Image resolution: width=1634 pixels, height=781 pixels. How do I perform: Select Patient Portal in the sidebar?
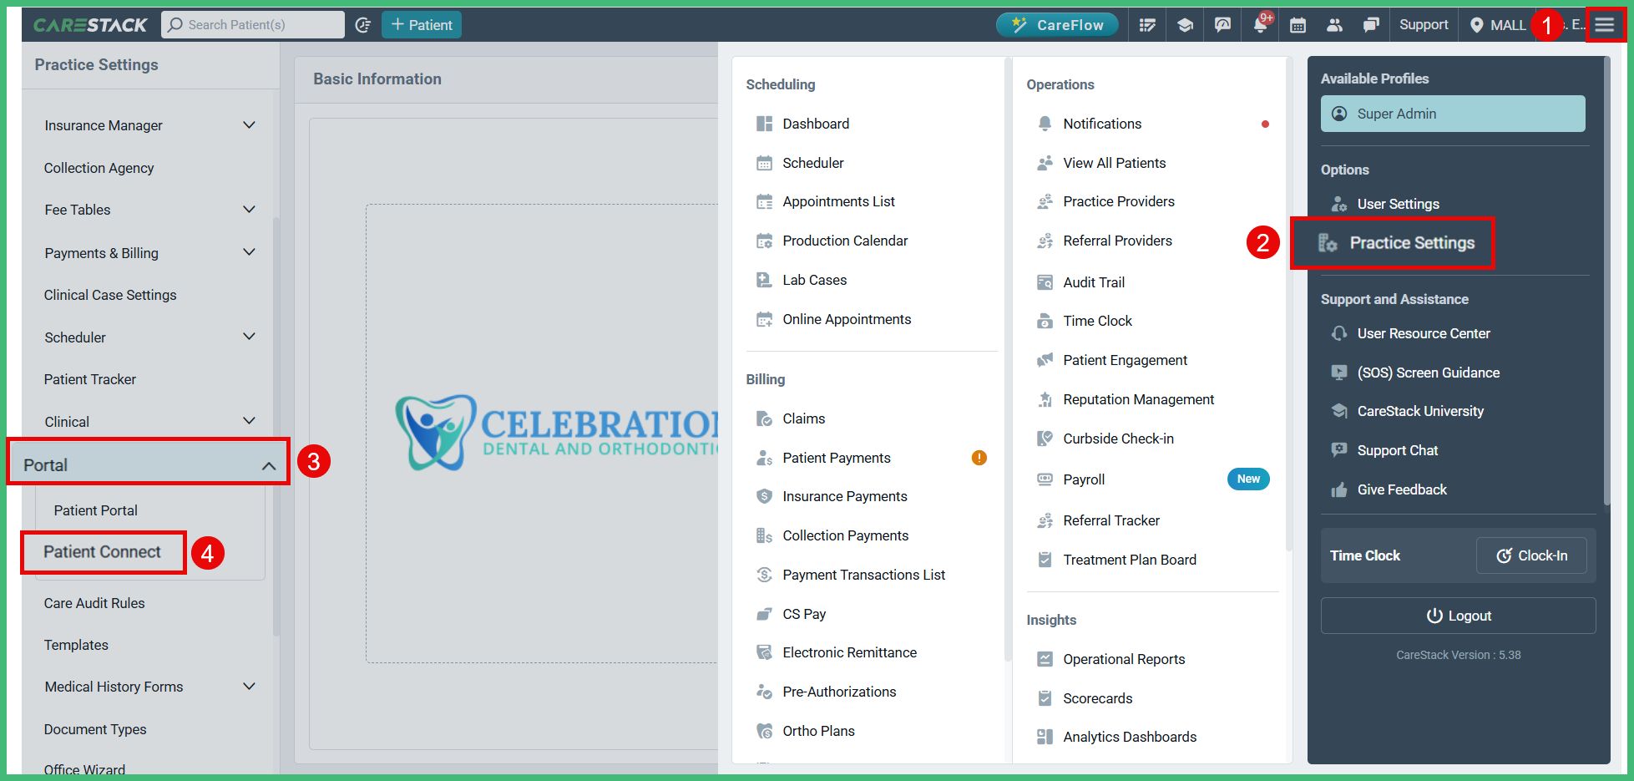click(x=95, y=510)
